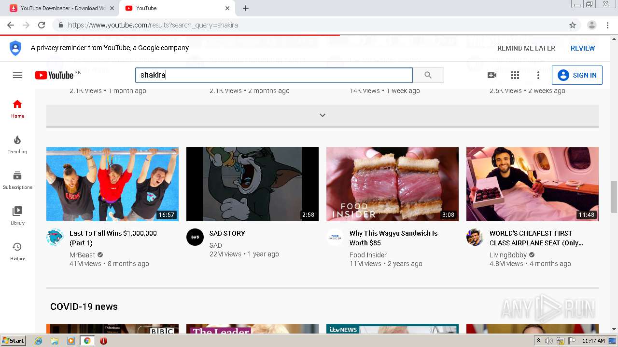
Task: Expand the section with the chevron-down bar
Action: pyautogui.click(x=323, y=115)
